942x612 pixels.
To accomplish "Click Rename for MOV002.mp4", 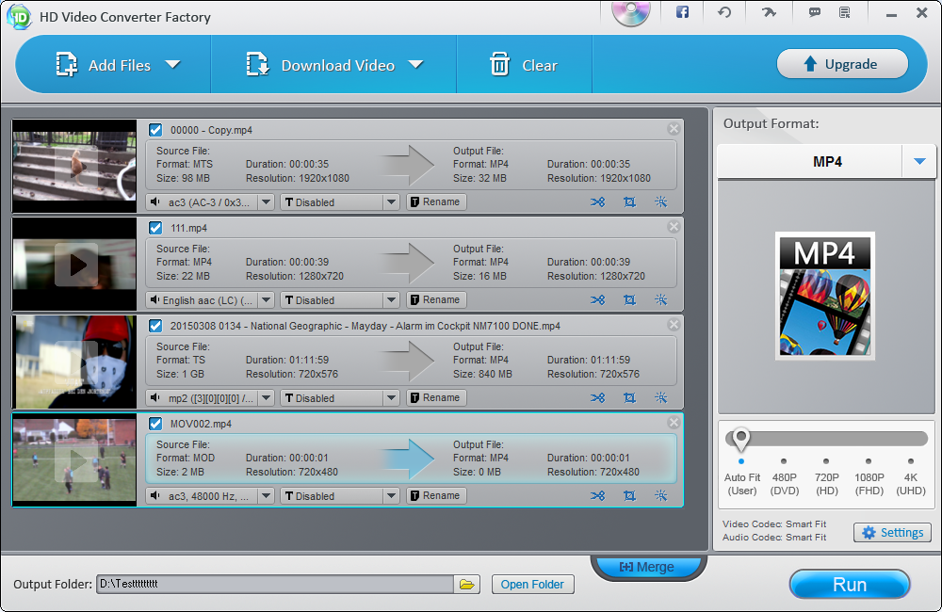I will 436,495.
